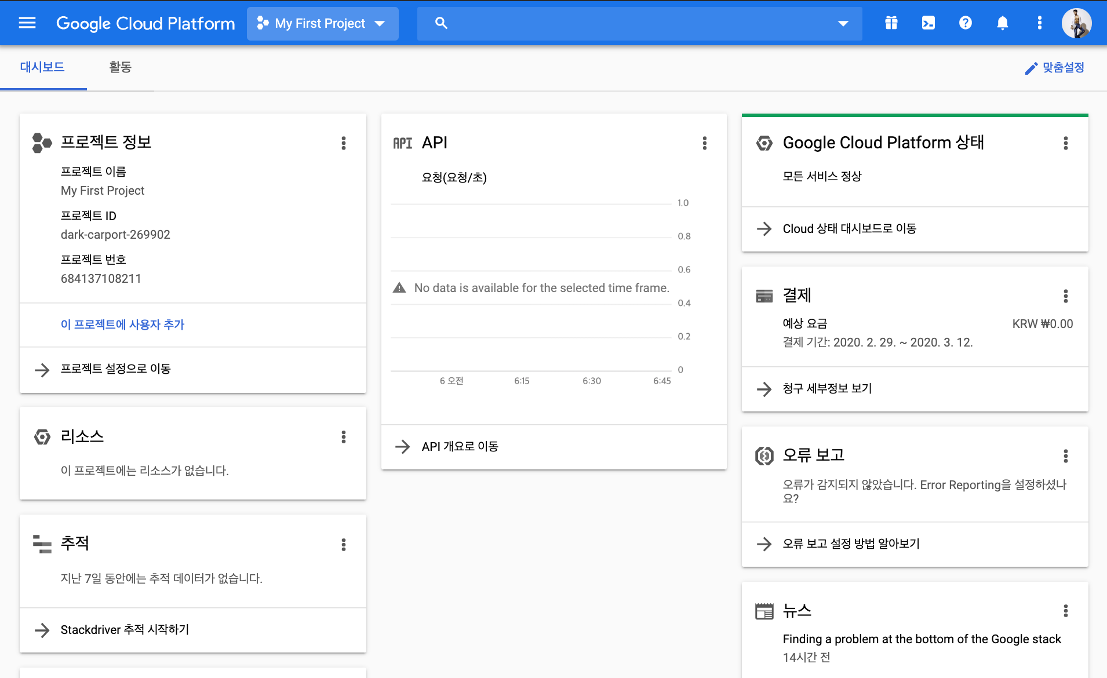
Task: Click 이 프로젝트에 사용자 추가 link
Action: pos(122,325)
